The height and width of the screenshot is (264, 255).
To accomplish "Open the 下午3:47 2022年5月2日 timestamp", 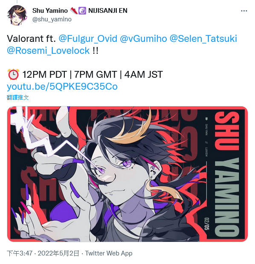I will (x=43, y=253).
